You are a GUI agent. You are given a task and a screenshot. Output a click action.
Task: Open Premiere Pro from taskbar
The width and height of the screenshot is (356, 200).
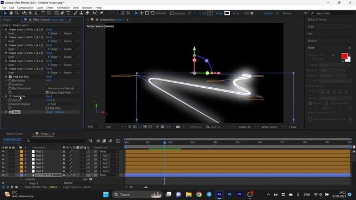240,194
